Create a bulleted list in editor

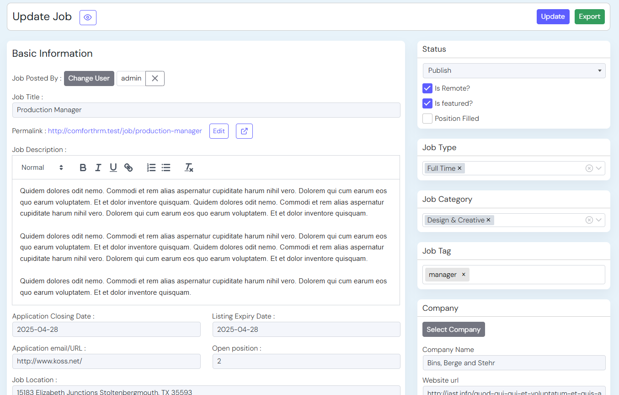(x=166, y=168)
